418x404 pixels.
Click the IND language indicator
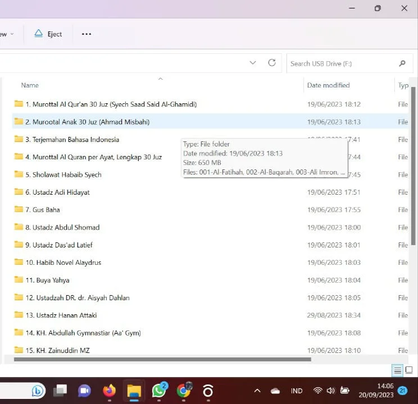click(x=297, y=391)
